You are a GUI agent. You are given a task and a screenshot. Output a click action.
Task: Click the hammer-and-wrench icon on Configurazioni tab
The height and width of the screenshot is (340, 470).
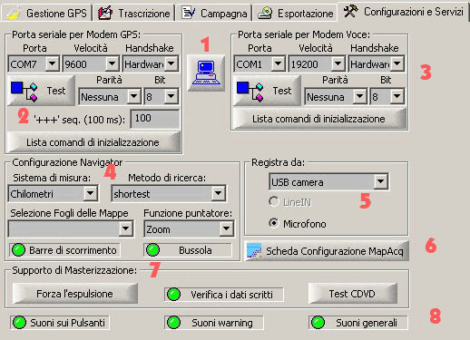pyautogui.click(x=351, y=12)
